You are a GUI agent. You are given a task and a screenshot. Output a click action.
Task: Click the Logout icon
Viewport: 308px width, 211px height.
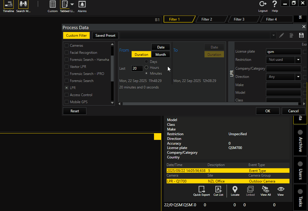tap(263, 4)
